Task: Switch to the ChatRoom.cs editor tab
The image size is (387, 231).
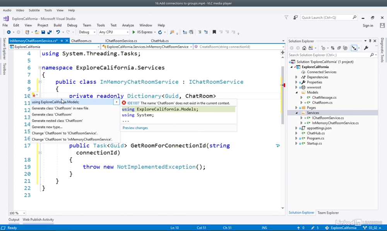Action: pyautogui.click(x=81, y=41)
